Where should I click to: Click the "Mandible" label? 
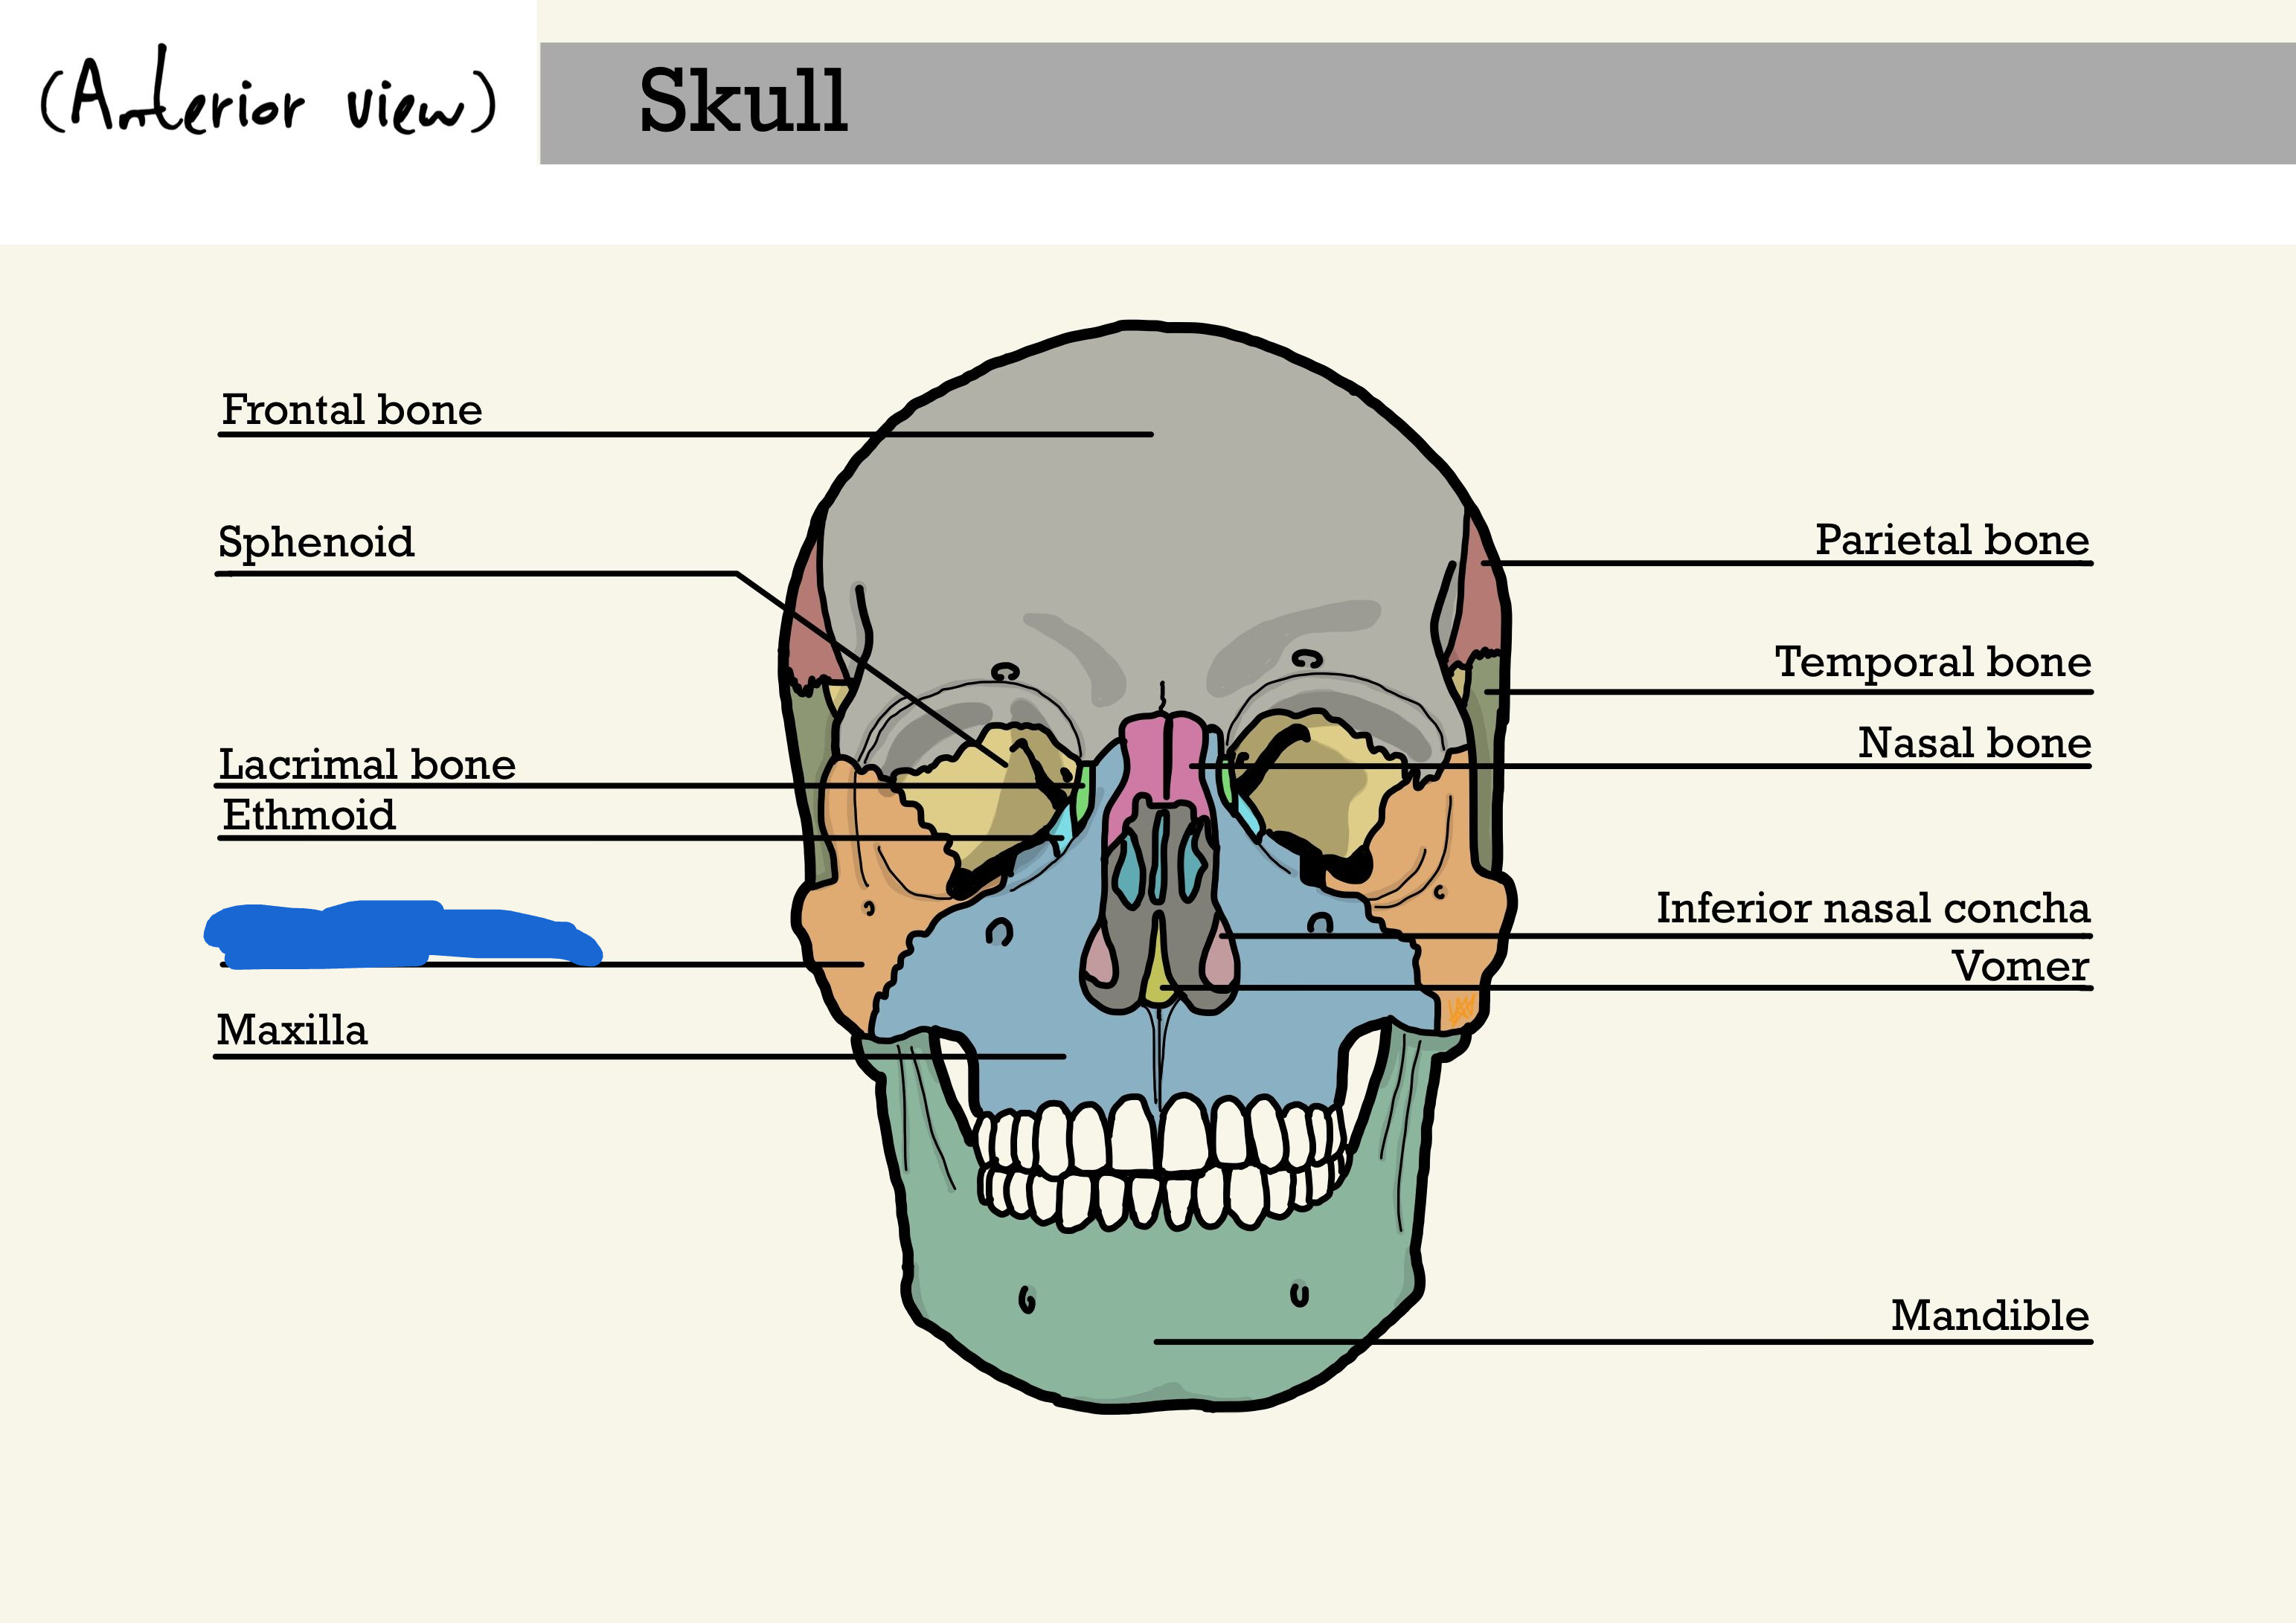[1990, 1316]
